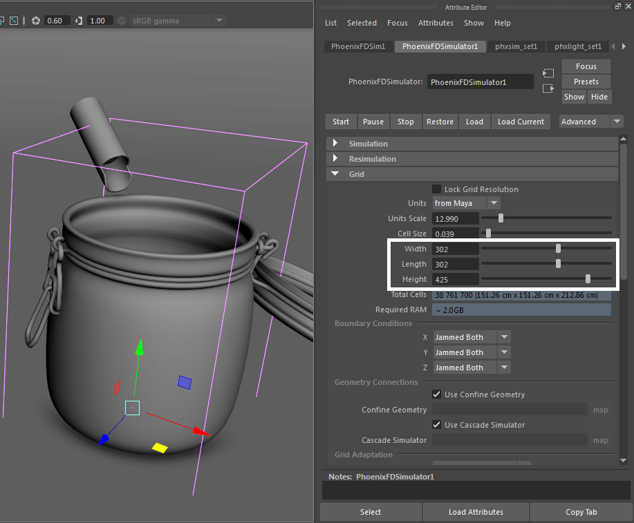This screenshot has height=523, width=634.
Task: Click the Hide button
Action: pyautogui.click(x=599, y=97)
